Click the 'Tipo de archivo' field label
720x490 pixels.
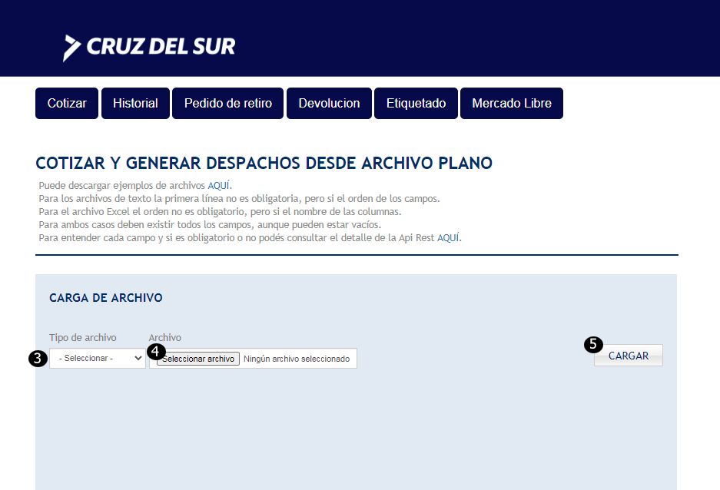click(83, 337)
